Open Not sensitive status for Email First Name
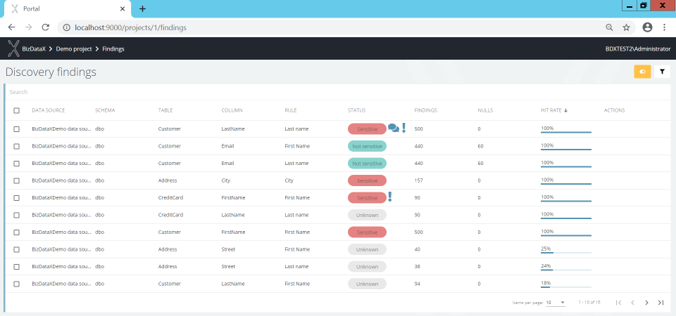Image resolution: width=676 pixels, height=316 pixels. tap(368, 146)
